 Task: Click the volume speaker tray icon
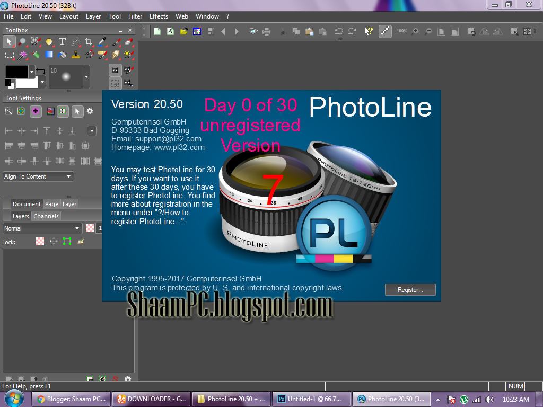coord(489,400)
